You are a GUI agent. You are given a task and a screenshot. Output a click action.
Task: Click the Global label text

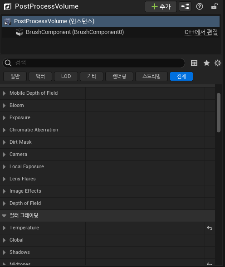[16, 240]
